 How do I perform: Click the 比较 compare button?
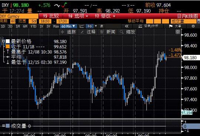pos(51,16)
